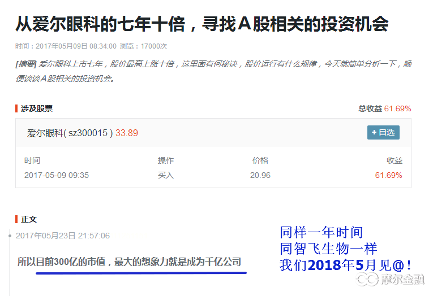The image size is (433, 296).
Task: Click the 涉及股票 section heading
Action: coord(37,108)
